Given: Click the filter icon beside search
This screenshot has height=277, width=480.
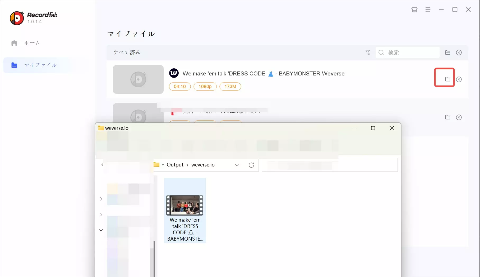Looking at the screenshot, I should (x=368, y=52).
